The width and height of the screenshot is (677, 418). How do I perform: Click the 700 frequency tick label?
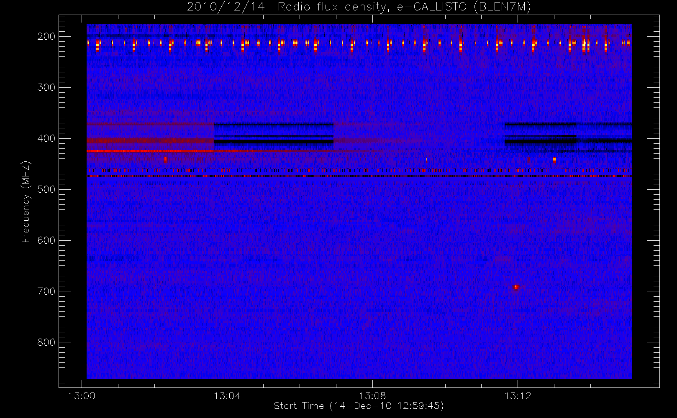tap(46, 291)
